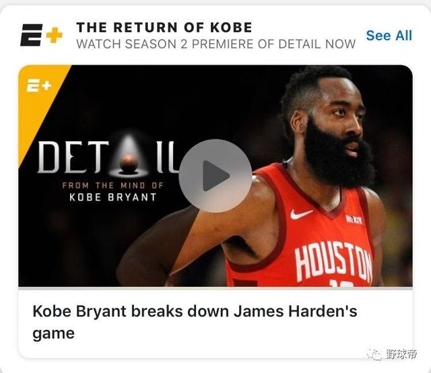
Task: Click the small patch badge on jersey
Action: click(x=354, y=219)
